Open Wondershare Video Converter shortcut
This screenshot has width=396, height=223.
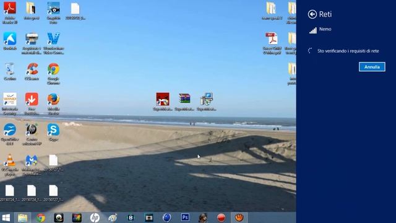pos(53,43)
